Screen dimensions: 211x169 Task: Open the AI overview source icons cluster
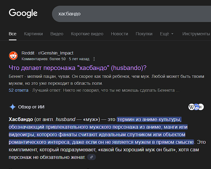point(196,107)
